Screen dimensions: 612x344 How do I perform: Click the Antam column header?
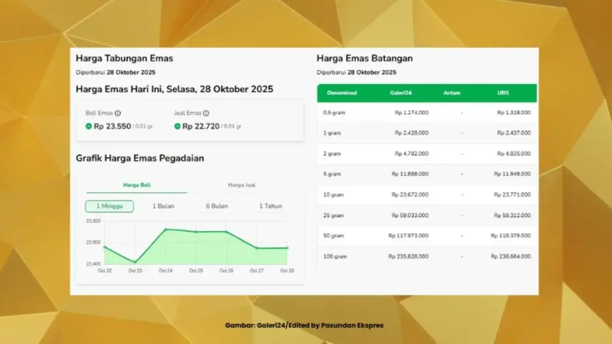point(452,93)
